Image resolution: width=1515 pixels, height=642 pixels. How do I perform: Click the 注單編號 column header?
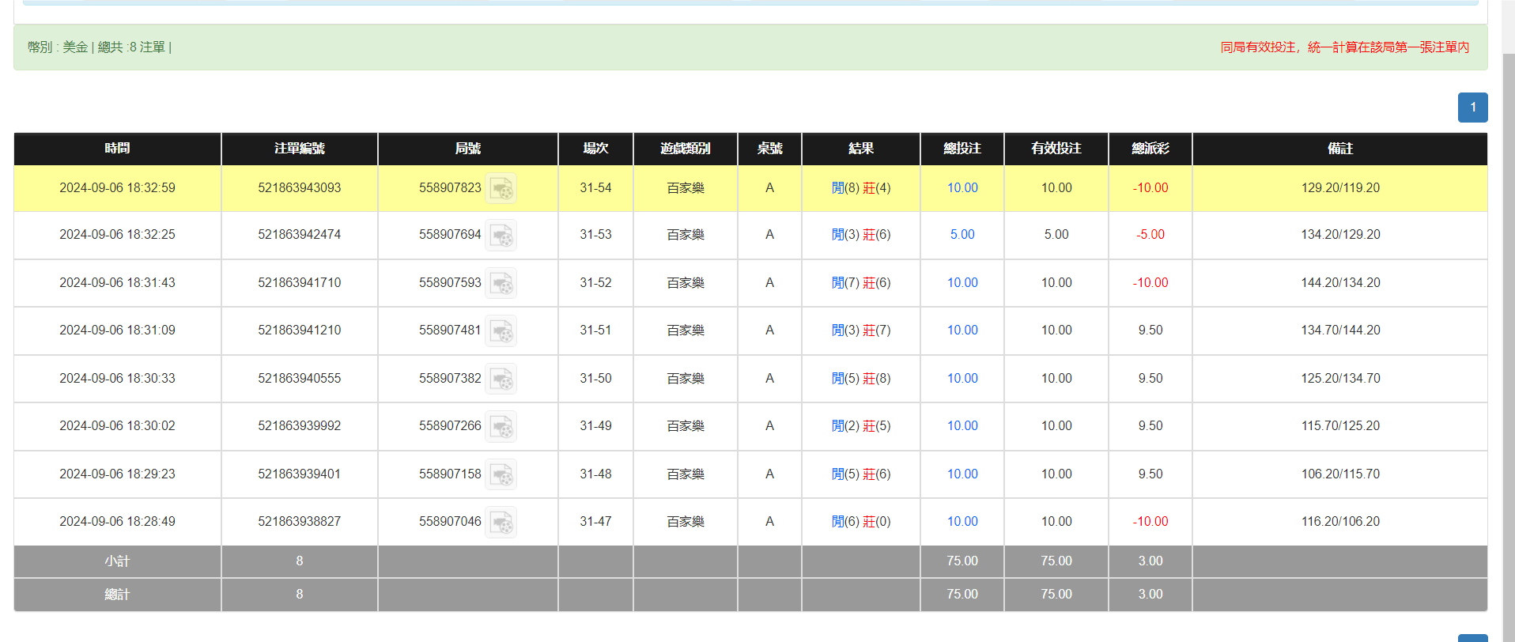(299, 149)
